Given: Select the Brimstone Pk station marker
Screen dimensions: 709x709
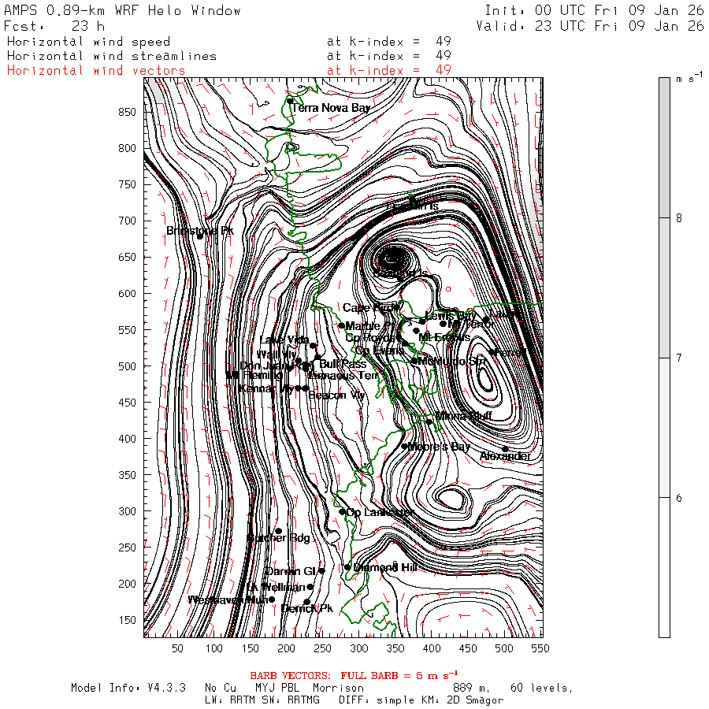Looking at the screenshot, I should (x=200, y=234).
